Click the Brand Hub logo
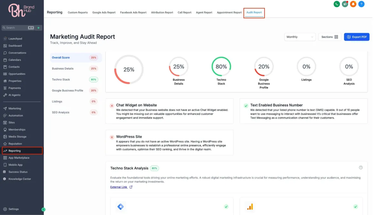This screenshot has height=215, width=382. (x=21, y=11)
